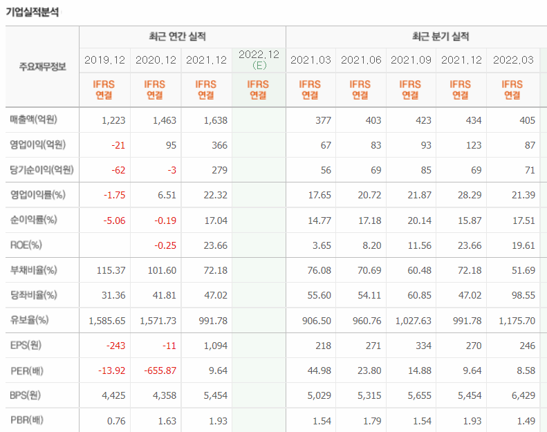Select the red EPS value -243
Screen dimensions: 547x432
point(115,346)
